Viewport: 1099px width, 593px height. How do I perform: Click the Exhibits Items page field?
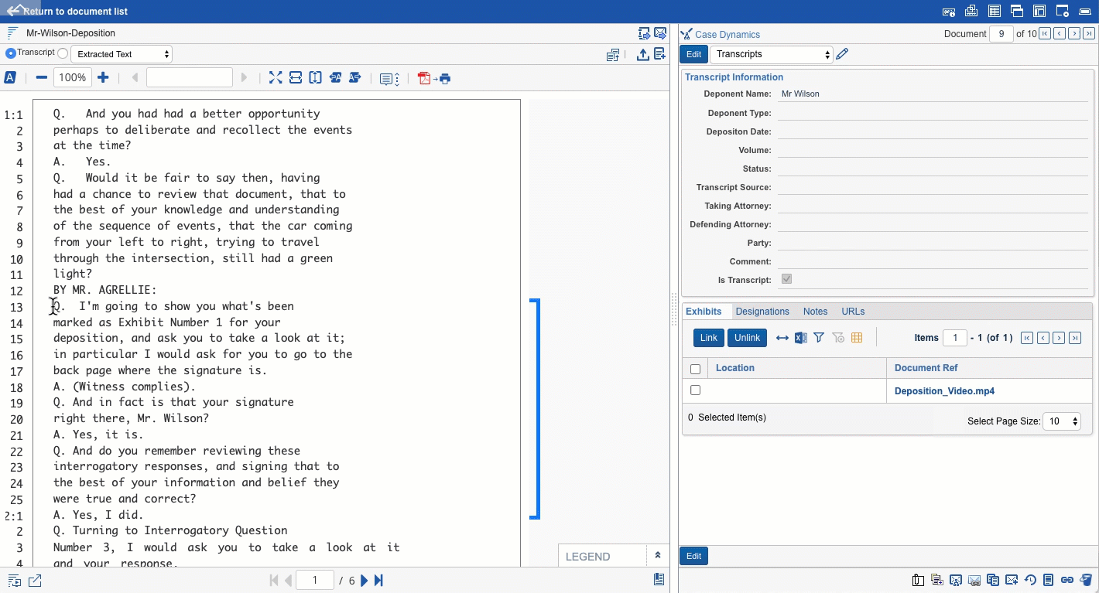955,338
